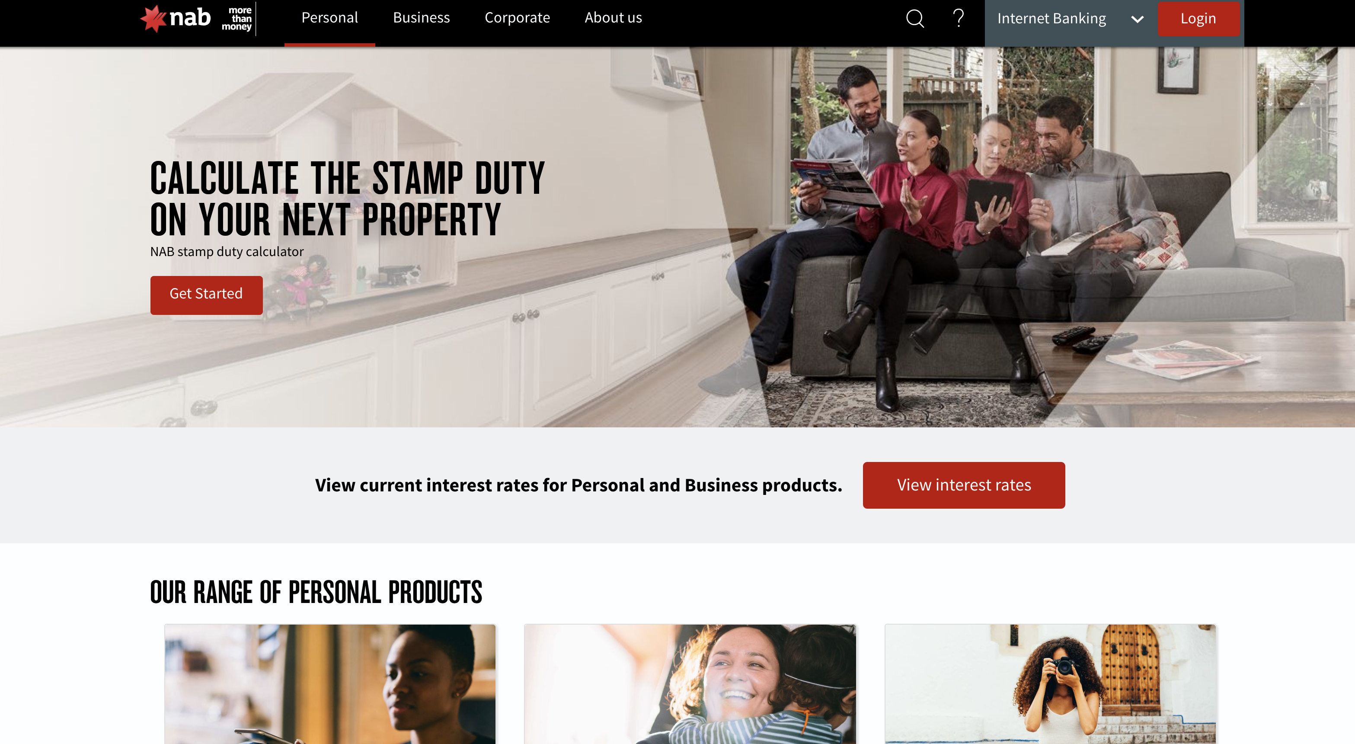Click the red Login button
The height and width of the screenshot is (744, 1355).
(1198, 19)
